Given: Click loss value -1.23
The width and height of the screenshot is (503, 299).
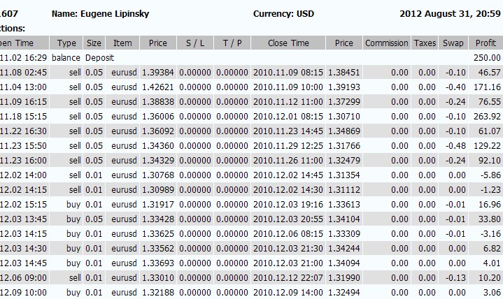Looking at the screenshot, I should 490,190.
